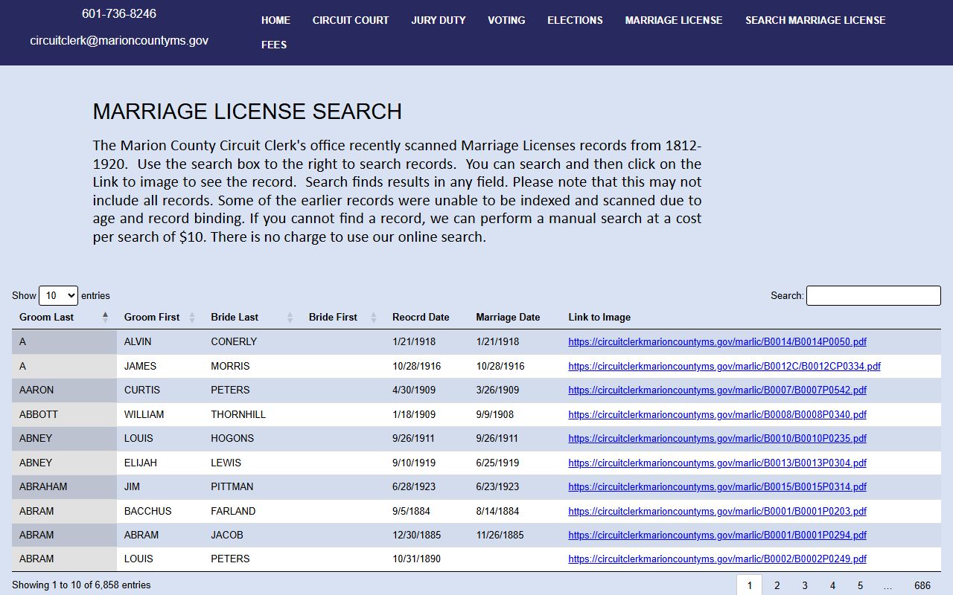Click marriage date 6/25/1919
The height and width of the screenshot is (595, 953).
coord(497,463)
